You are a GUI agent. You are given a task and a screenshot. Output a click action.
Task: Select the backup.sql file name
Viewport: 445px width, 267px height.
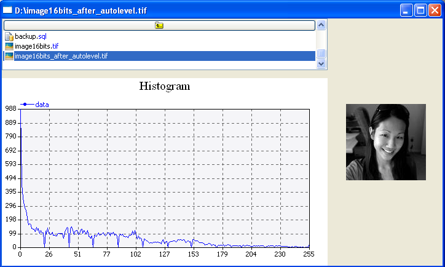[x=30, y=37]
